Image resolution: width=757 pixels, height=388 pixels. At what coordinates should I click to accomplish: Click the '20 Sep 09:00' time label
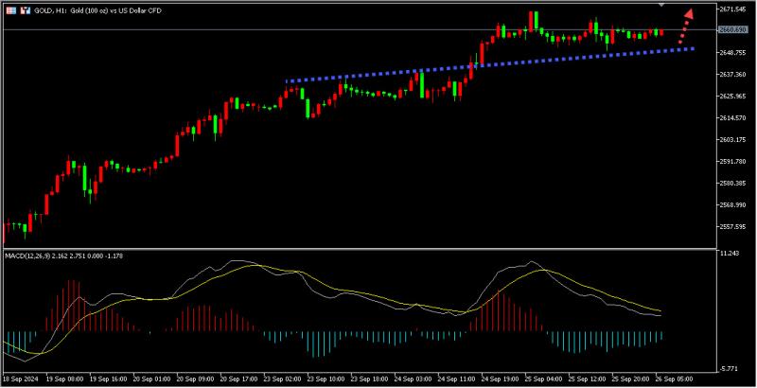point(195,379)
